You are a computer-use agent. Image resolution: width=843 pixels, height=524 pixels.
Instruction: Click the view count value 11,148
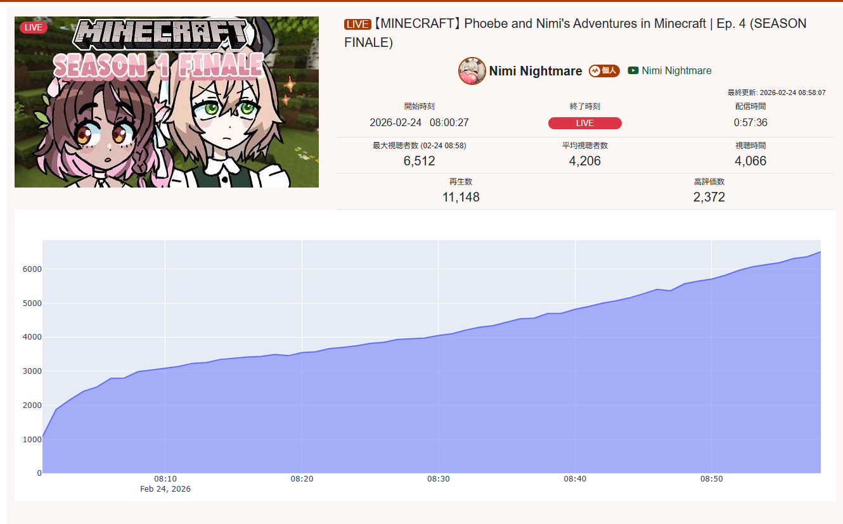click(461, 197)
